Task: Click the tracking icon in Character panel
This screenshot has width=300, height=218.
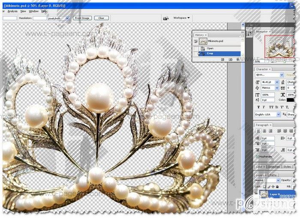Action: (283, 88)
